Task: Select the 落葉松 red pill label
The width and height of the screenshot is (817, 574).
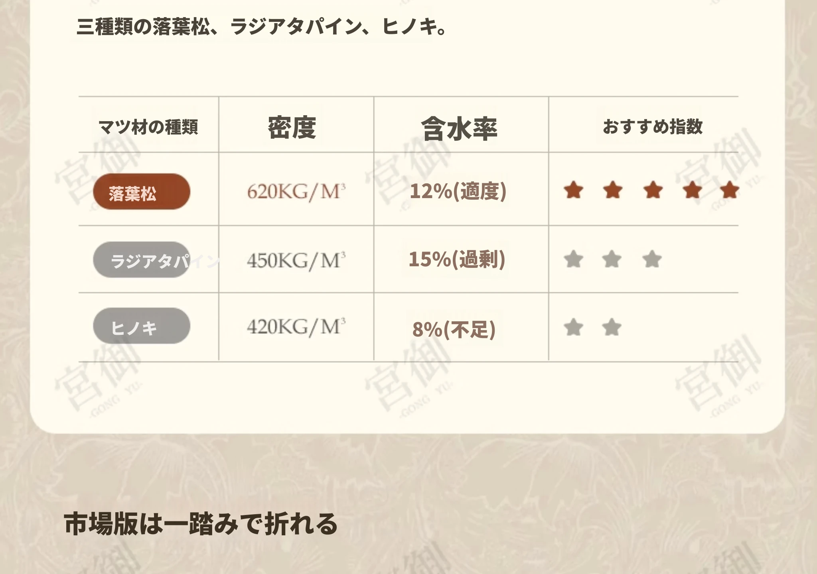Action: (x=142, y=192)
